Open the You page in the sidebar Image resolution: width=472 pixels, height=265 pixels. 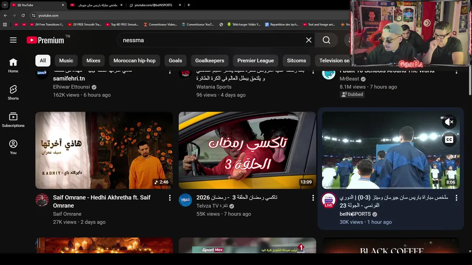coord(13,147)
